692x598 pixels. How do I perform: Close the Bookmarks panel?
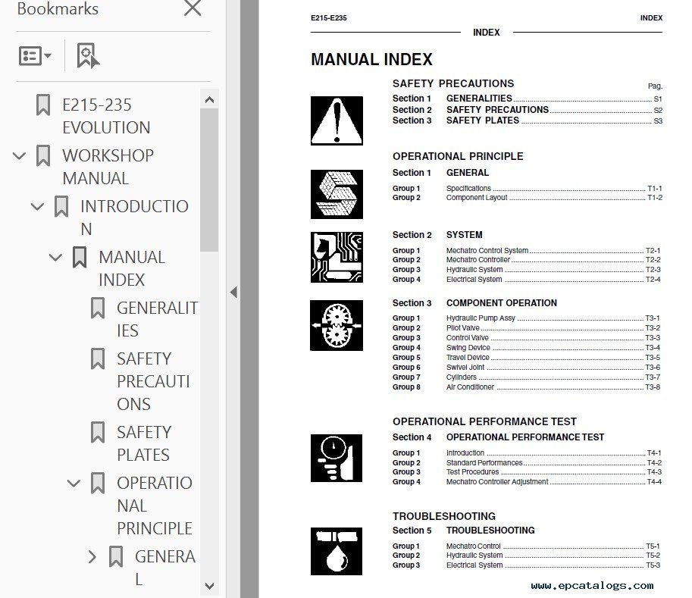click(x=193, y=8)
